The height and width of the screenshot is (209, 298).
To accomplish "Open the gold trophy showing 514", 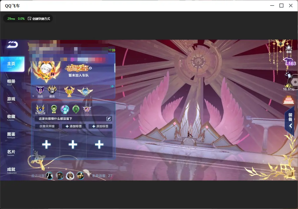I will tap(69, 92).
